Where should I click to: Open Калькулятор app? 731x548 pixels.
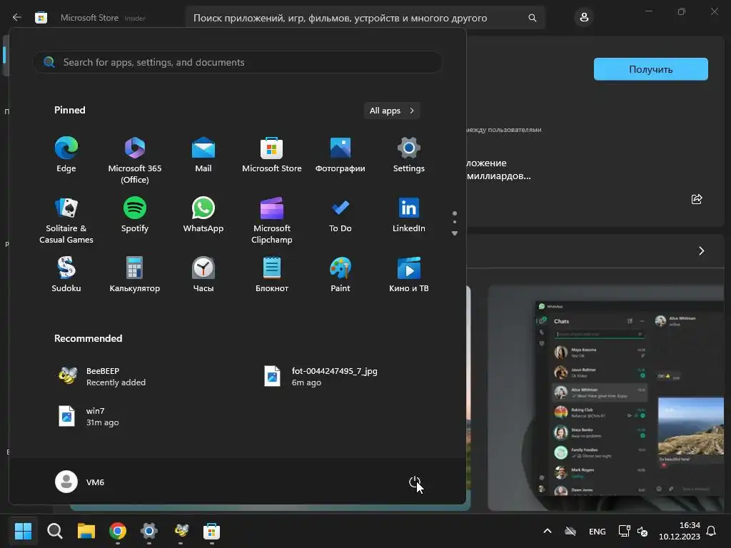coord(135,275)
